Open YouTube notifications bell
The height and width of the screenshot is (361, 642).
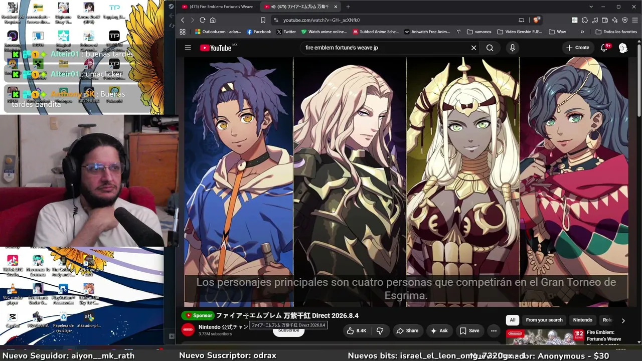pyautogui.click(x=604, y=48)
